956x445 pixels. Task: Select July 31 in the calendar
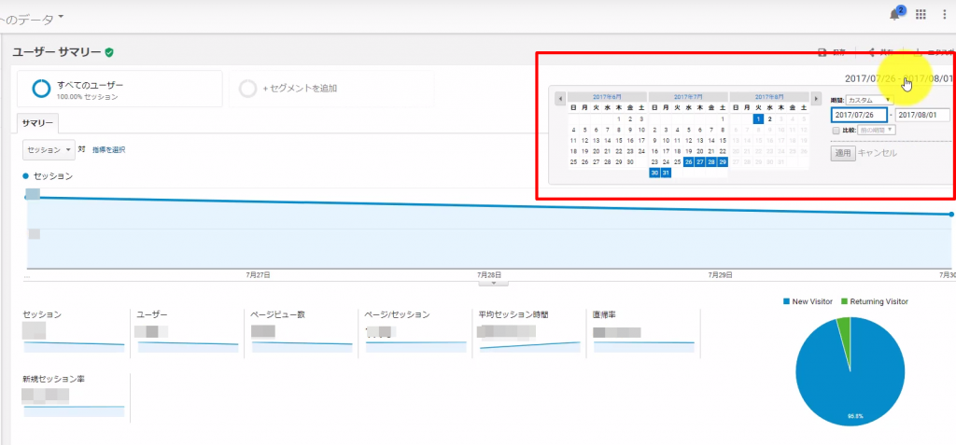pyautogui.click(x=666, y=174)
